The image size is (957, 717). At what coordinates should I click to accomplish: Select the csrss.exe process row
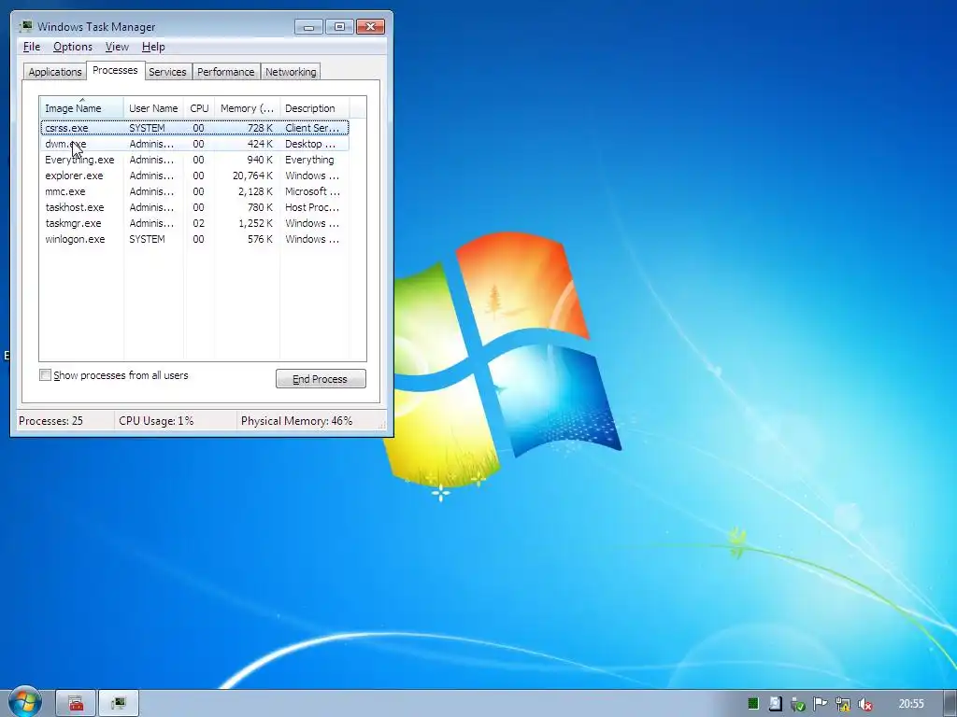click(194, 127)
